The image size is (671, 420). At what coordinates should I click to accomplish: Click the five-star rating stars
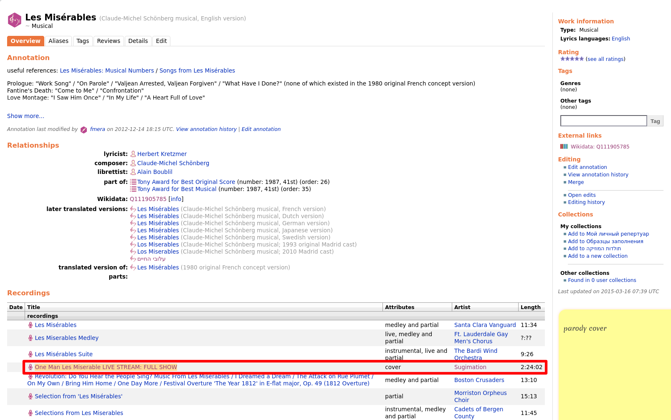572,59
